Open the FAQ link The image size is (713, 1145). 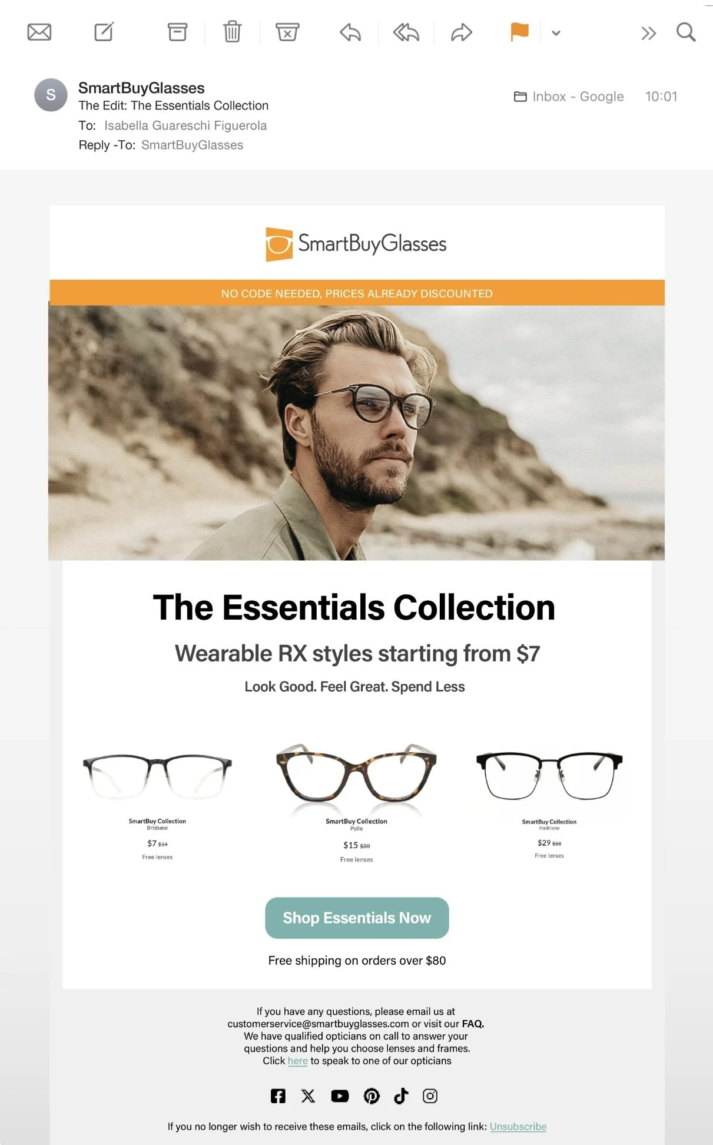pos(473,1024)
